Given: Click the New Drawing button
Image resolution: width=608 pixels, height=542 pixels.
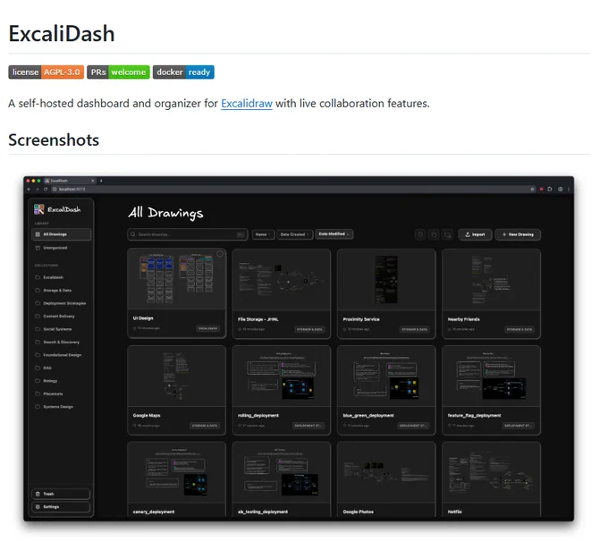Looking at the screenshot, I should (x=518, y=234).
